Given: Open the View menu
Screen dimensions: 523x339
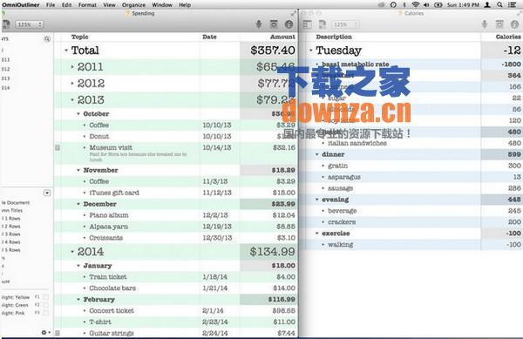Looking at the screenshot, I should pos(109,4).
